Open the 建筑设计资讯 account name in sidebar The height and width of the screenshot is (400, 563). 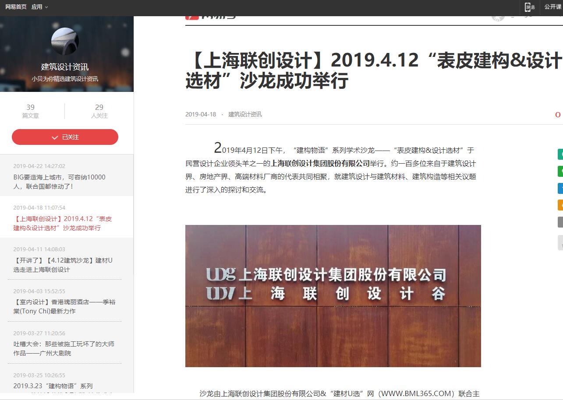tap(65, 67)
